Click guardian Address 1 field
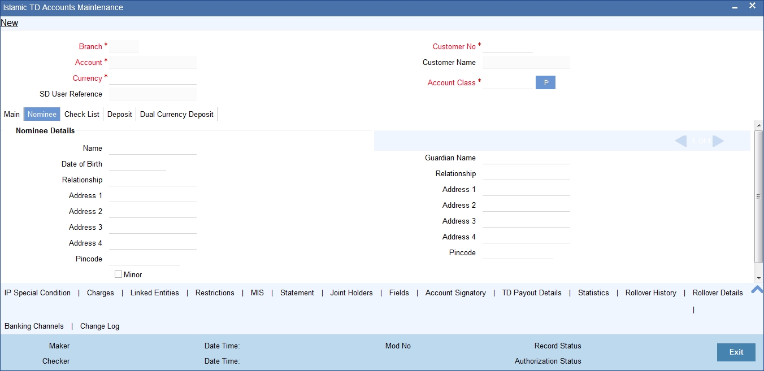Viewport: 764px width, 371px height. (x=526, y=189)
